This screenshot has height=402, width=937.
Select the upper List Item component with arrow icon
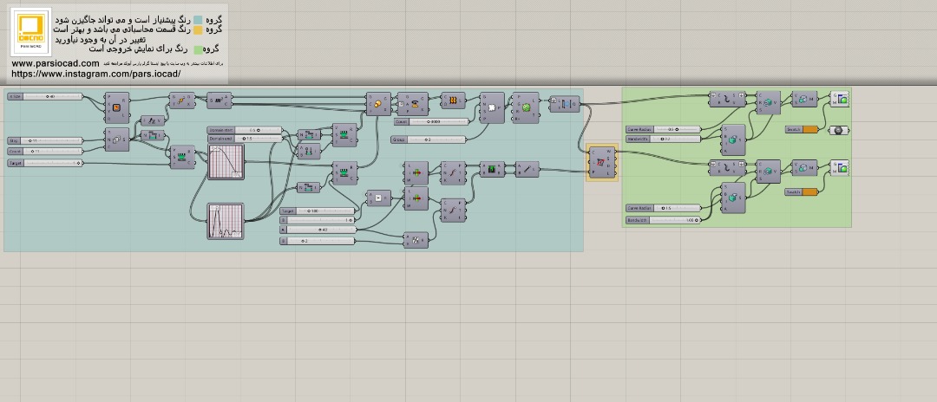[x=416, y=173]
